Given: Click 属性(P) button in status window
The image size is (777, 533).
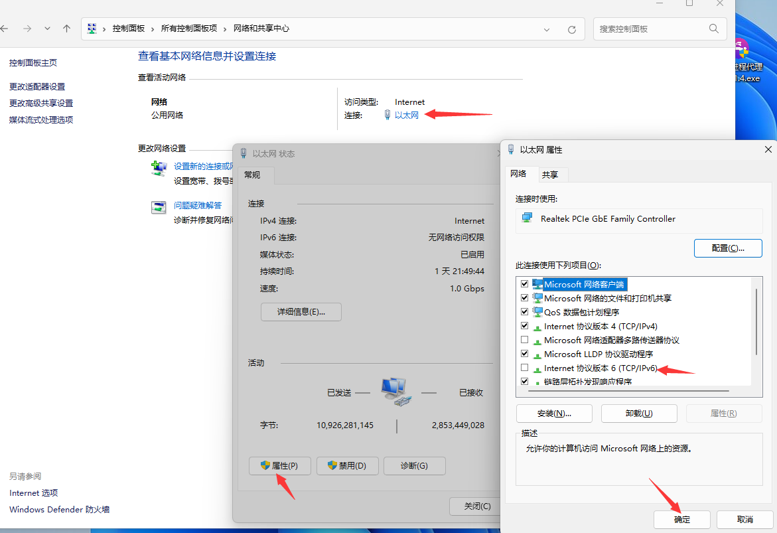Looking at the screenshot, I should click(280, 465).
